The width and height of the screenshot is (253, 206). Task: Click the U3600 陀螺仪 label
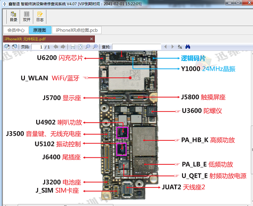202,111
